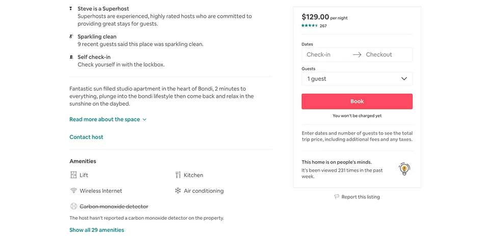Click the Lift amenity icon

point(73,175)
